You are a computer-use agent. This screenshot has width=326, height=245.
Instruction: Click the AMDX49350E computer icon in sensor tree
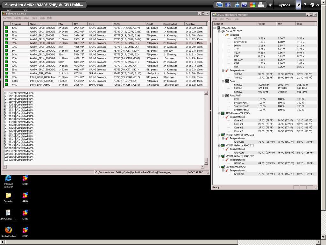tap(219, 28)
